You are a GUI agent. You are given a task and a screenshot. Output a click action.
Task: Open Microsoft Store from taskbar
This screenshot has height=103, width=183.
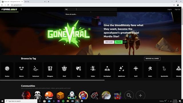pyautogui.click(x=45, y=101)
